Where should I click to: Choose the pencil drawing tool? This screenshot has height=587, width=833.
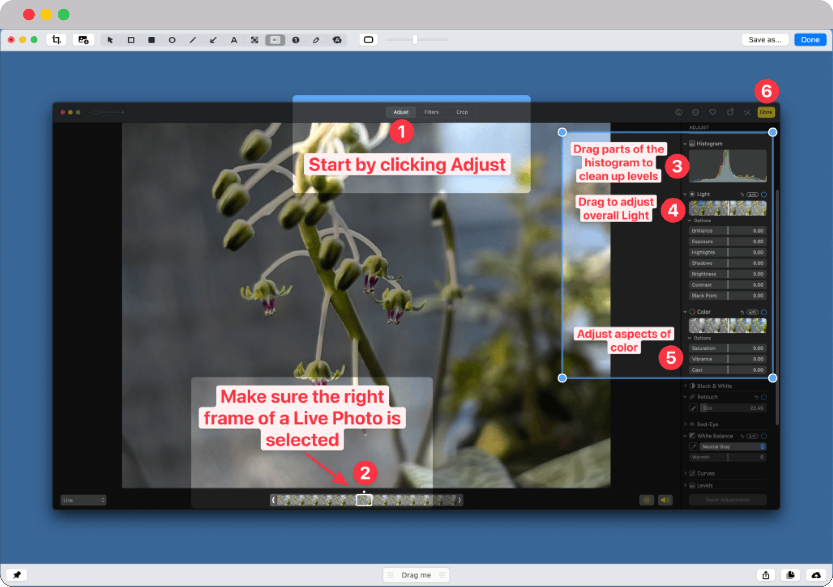click(316, 40)
